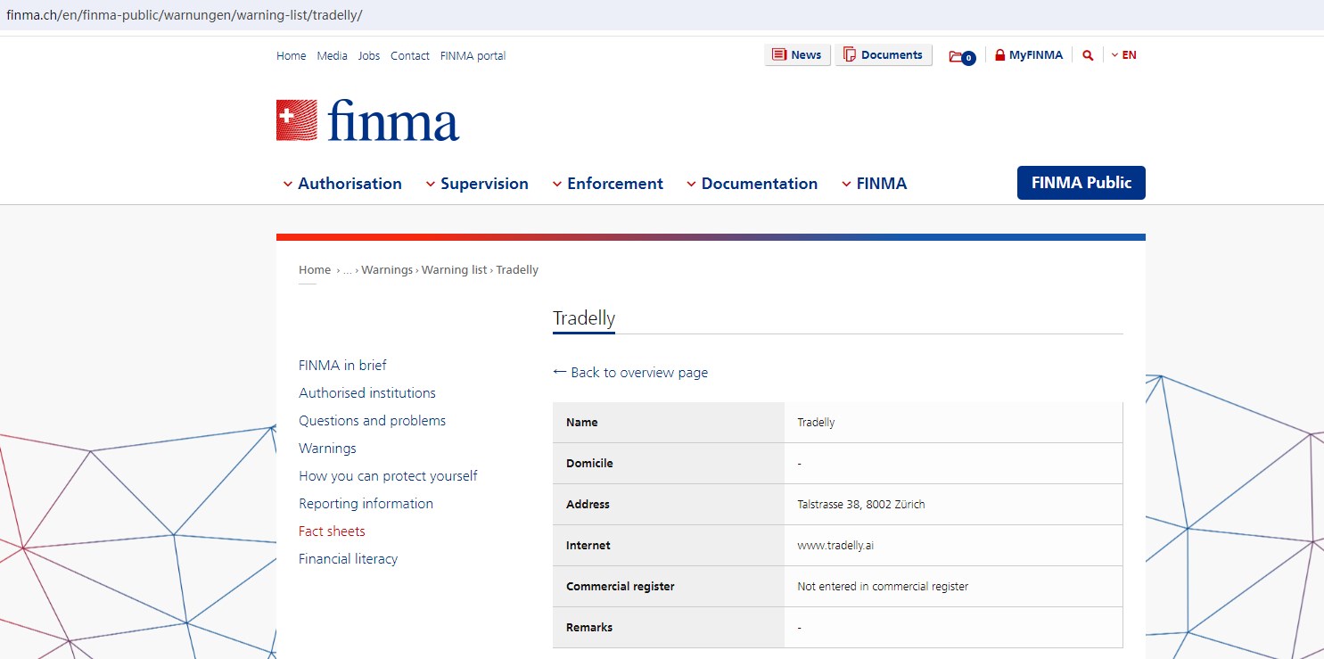Click Back to overview page
Viewport: 1324px width, 659px height.
630,373
